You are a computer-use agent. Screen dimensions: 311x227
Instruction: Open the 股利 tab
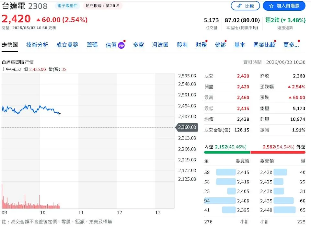182,45
